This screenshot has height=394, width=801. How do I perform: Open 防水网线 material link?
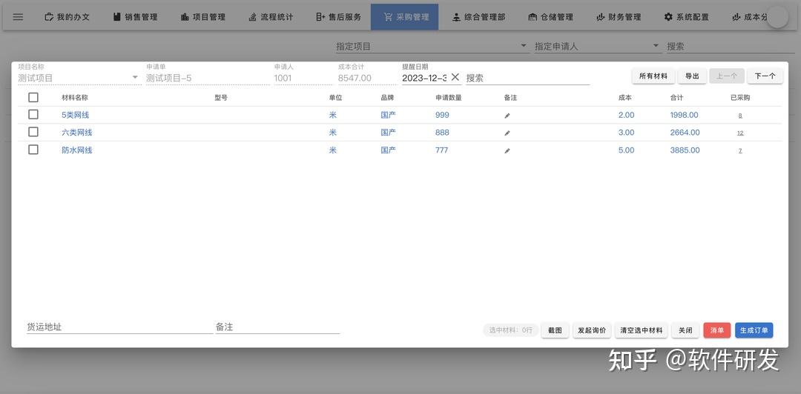click(x=77, y=150)
